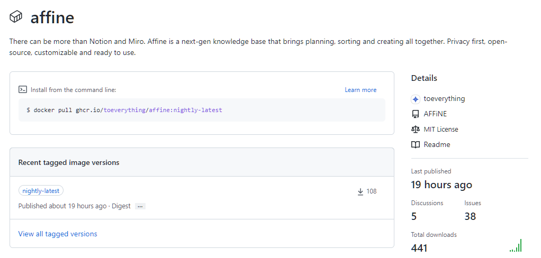Expand the Digest ellipsis button
The height and width of the screenshot is (258, 541).
click(x=140, y=206)
